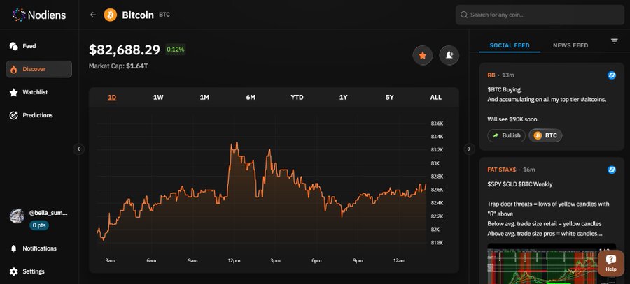This screenshot has height=284, width=630.
Task: Click the '$SPY $GLD $BTC Weekly' text
Action: 520,184
